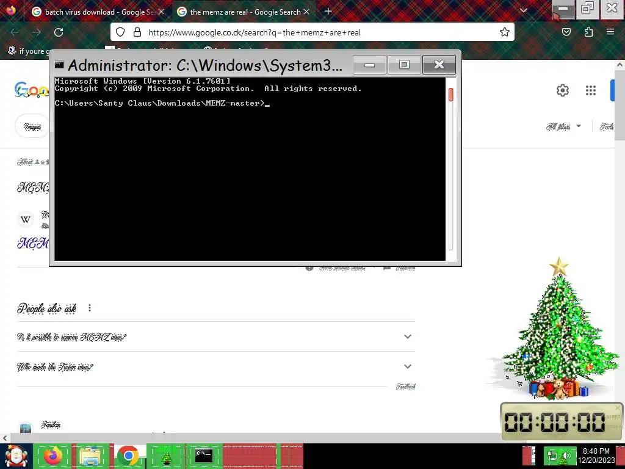625x469 pixels.
Task: Open the tracking protection shield icon
Action: click(120, 32)
